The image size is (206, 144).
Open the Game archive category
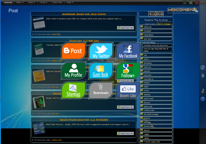156,59
